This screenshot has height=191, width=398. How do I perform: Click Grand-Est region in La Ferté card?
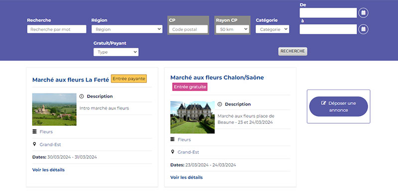click(50, 145)
